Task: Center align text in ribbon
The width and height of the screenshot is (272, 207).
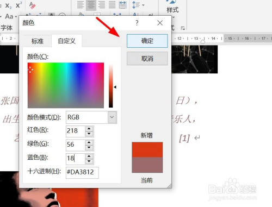Action: click(x=91, y=5)
